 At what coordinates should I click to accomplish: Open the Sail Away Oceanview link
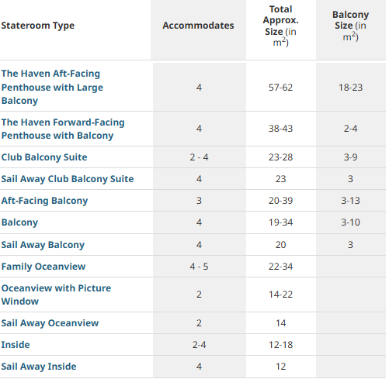point(50,323)
